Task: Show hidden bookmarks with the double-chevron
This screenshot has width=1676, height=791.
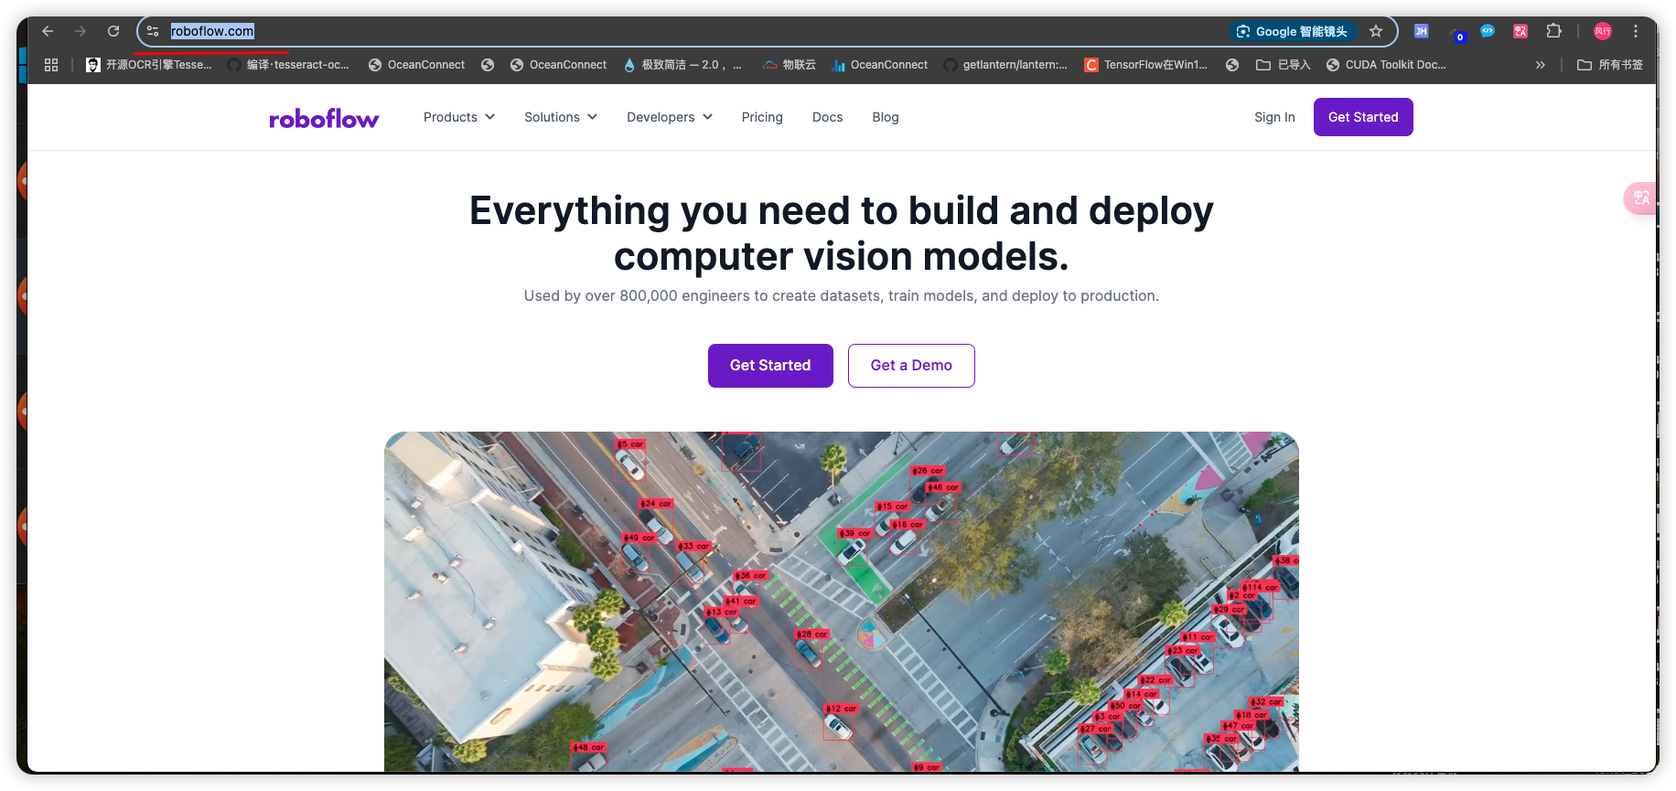Action: point(1541,65)
